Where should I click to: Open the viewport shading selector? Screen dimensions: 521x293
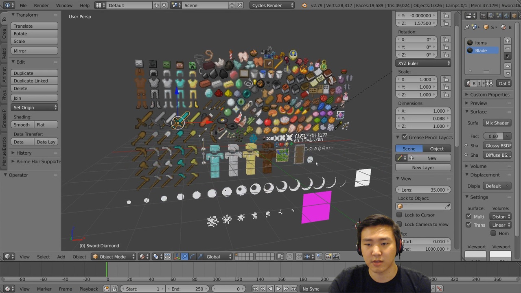[x=144, y=256]
